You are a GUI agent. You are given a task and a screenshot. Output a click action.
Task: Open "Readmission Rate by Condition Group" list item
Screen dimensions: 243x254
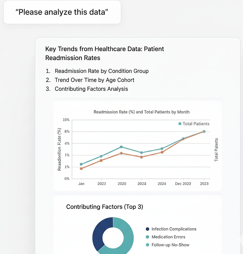pyautogui.click(x=102, y=71)
